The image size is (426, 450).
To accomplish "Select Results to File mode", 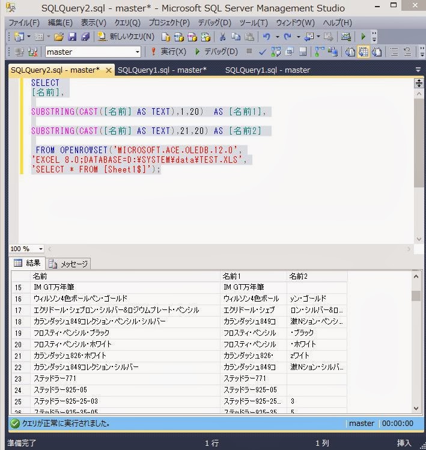I will pyautogui.click(x=377, y=52).
